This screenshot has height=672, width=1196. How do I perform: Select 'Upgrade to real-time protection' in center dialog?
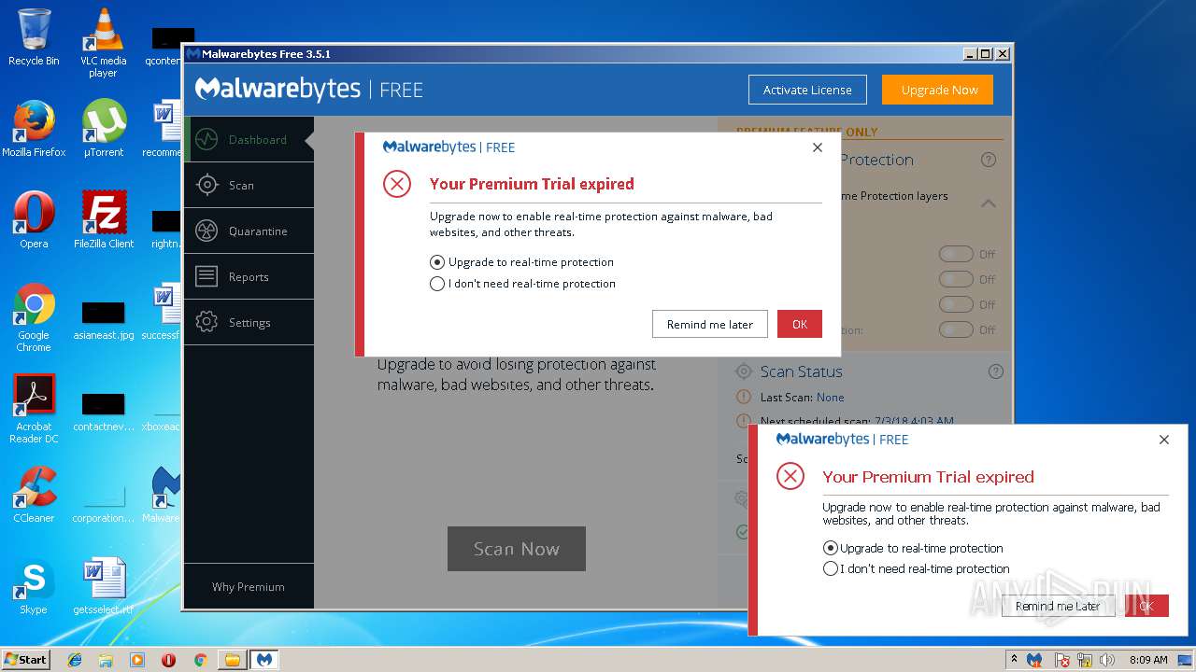[x=521, y=262]
